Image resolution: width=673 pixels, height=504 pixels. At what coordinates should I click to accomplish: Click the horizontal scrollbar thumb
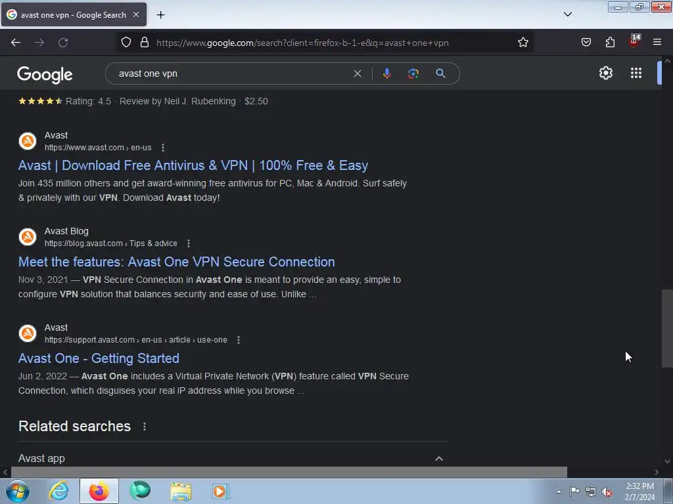pyautogui.click(x=289, y=472)
